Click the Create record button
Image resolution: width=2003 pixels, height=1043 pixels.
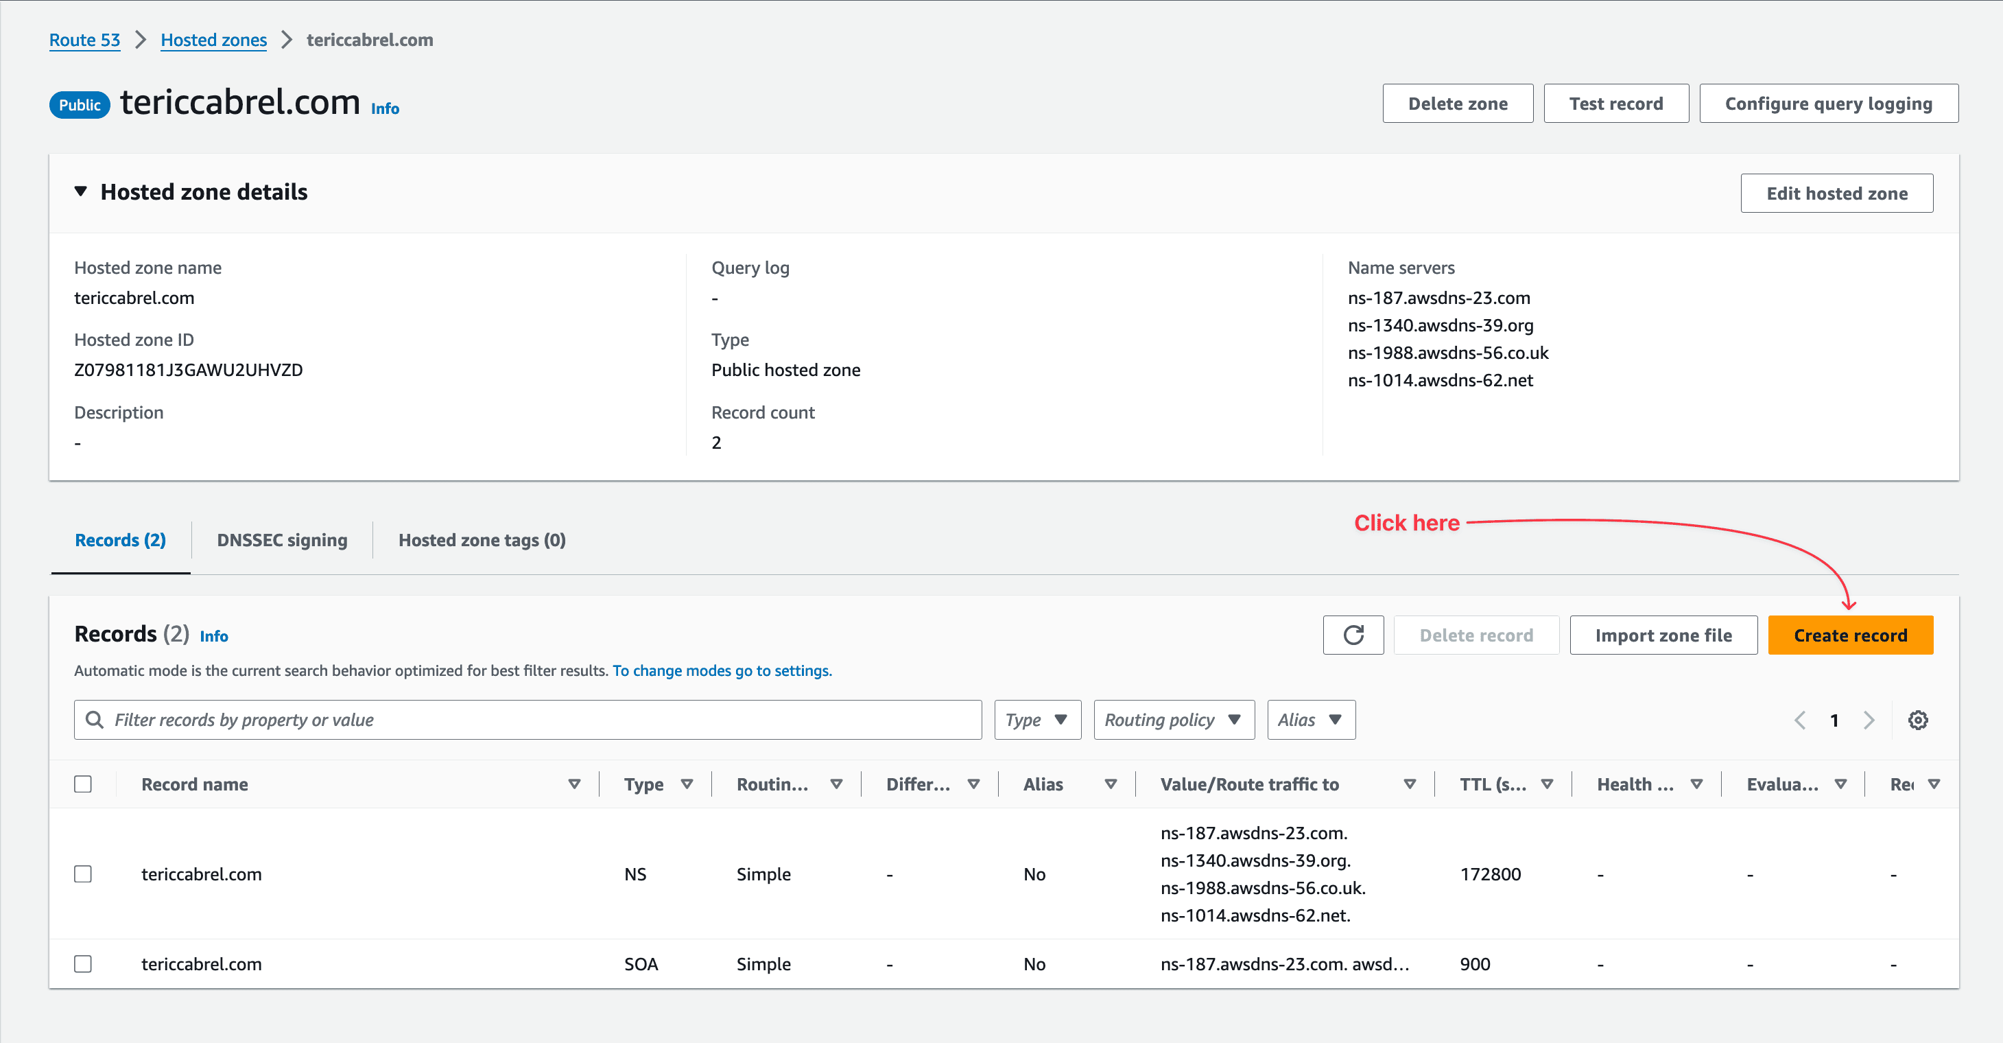pos(1851,635)
